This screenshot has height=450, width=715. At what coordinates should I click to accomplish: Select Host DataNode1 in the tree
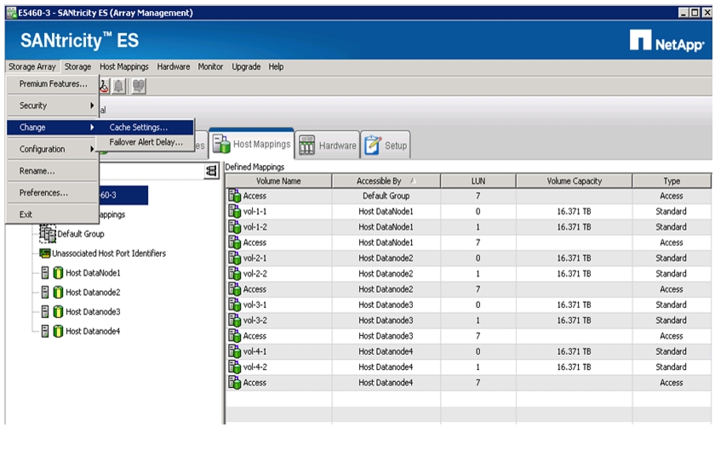point(93,273)
